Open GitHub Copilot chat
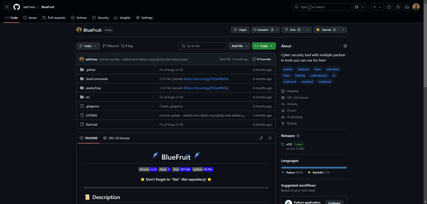 point(356,7)
